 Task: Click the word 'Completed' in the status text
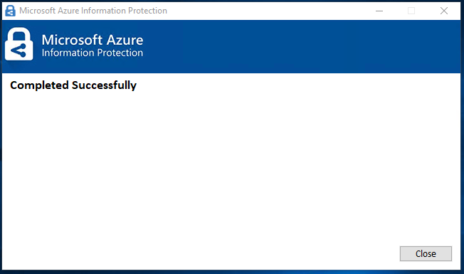[x=39, y=85]
